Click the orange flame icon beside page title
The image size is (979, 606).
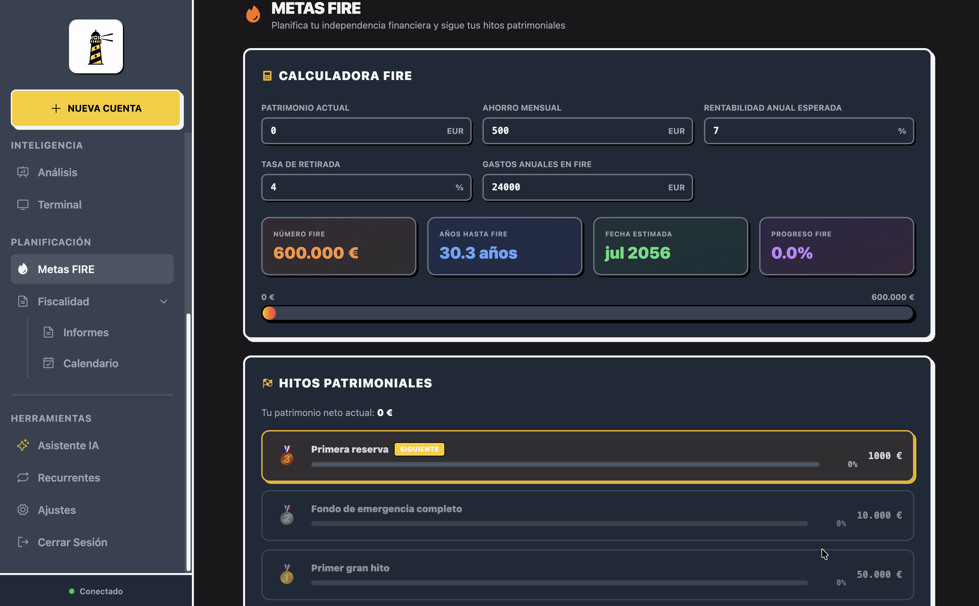(253, 14)
